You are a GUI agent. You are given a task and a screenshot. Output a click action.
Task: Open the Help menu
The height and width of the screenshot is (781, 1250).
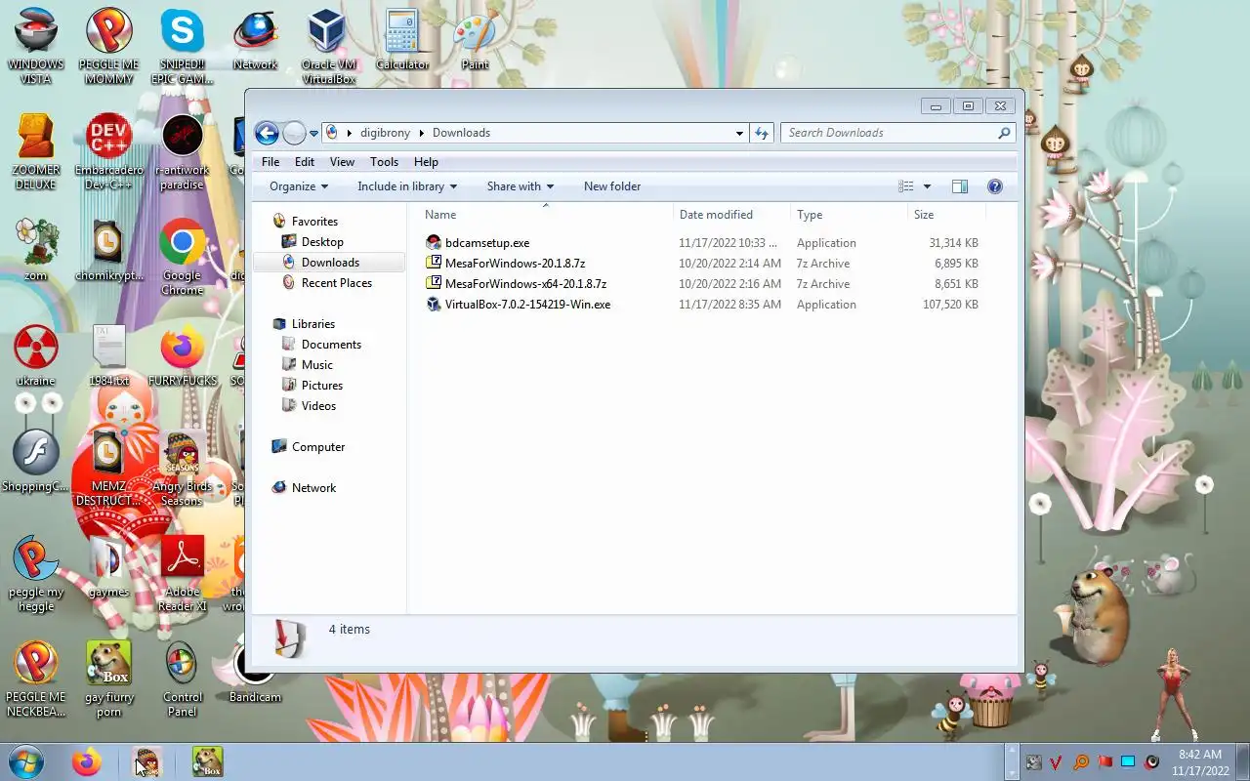click(426, 162)
